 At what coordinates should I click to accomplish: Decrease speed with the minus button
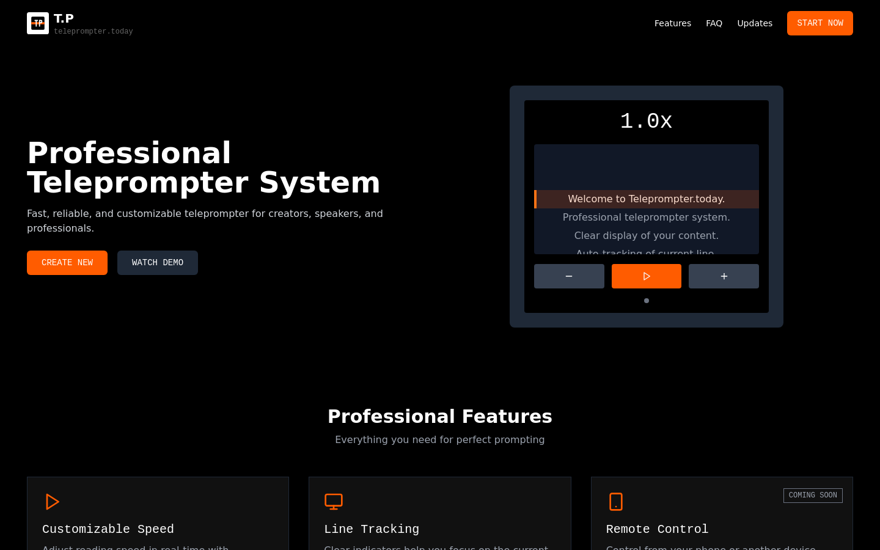569,276
